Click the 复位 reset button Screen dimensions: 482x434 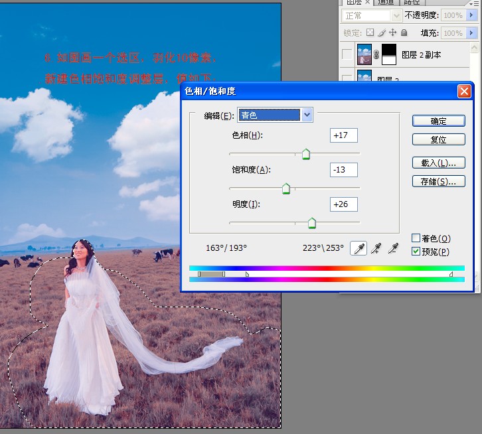[x=438, y=139]
